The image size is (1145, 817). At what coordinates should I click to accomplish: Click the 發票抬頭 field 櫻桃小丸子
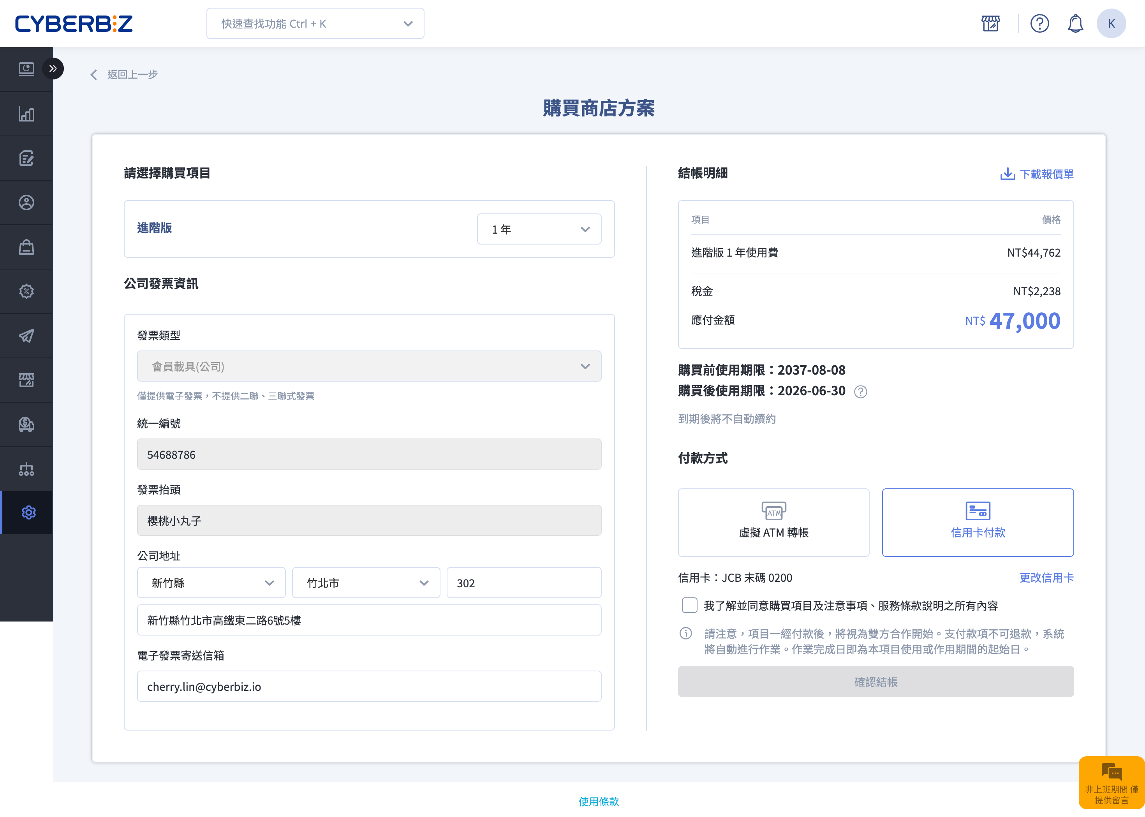tap(369, 520)
